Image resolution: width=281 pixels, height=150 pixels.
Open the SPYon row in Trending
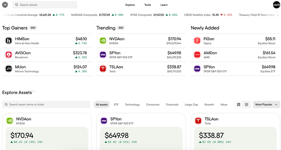[140, 55]
